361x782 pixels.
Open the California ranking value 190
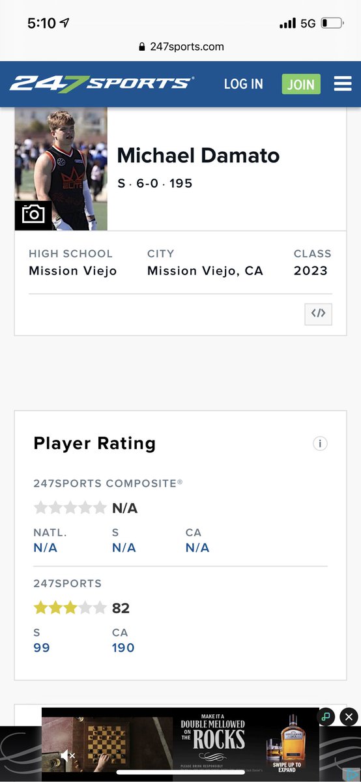(123, 648)
